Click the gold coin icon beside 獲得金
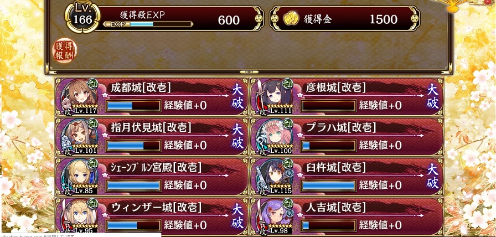 (291, 19)
